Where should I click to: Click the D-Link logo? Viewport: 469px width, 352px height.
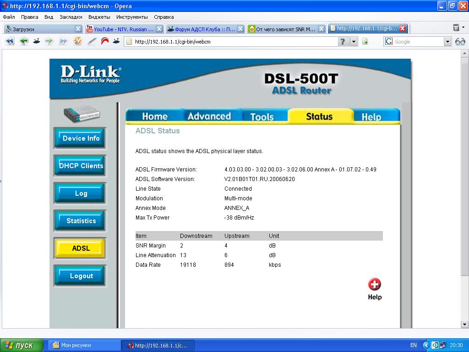[90, 75]
